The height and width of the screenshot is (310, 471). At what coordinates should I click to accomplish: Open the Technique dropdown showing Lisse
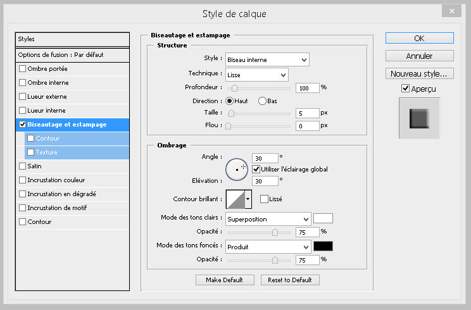pyautogui.click(x=257, y=75)
